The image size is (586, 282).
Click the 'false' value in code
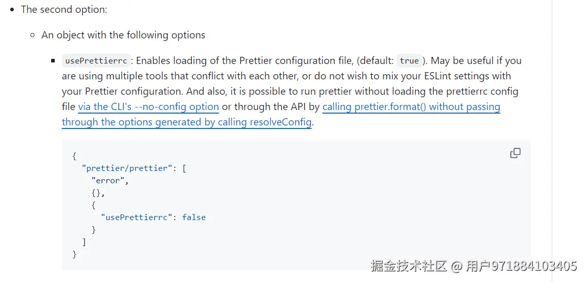pos(194,217)
